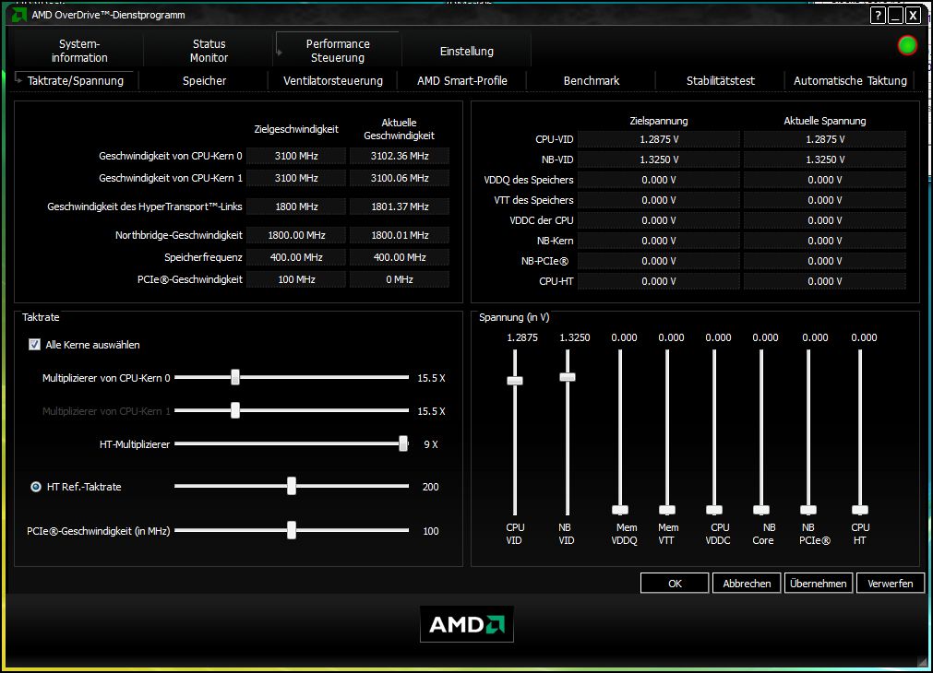
Task: Open the Speicher subtab
Action: [x=204, y=81]
